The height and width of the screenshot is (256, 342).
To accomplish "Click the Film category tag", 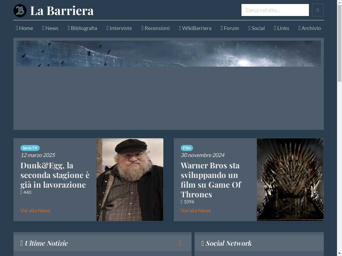I will coord(187,148).
